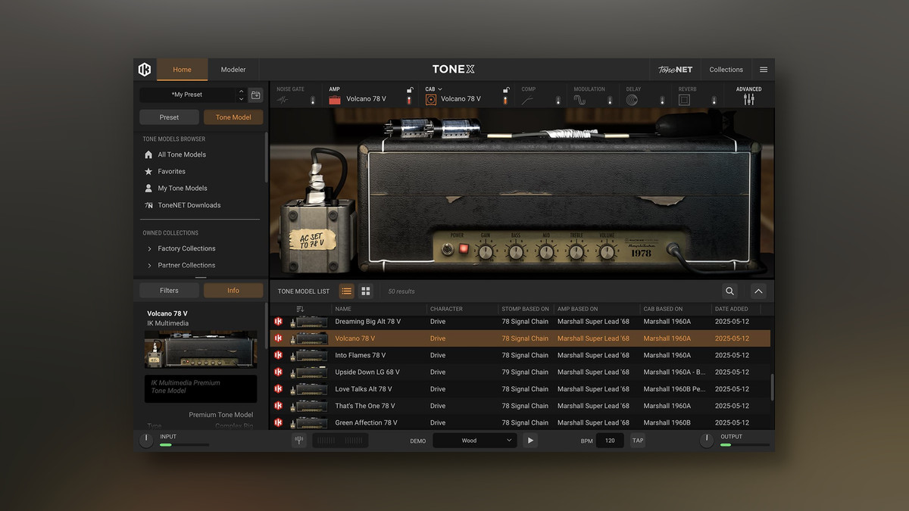Click the Volcano 78 V info thumbnail

click(x=201, y=350)
